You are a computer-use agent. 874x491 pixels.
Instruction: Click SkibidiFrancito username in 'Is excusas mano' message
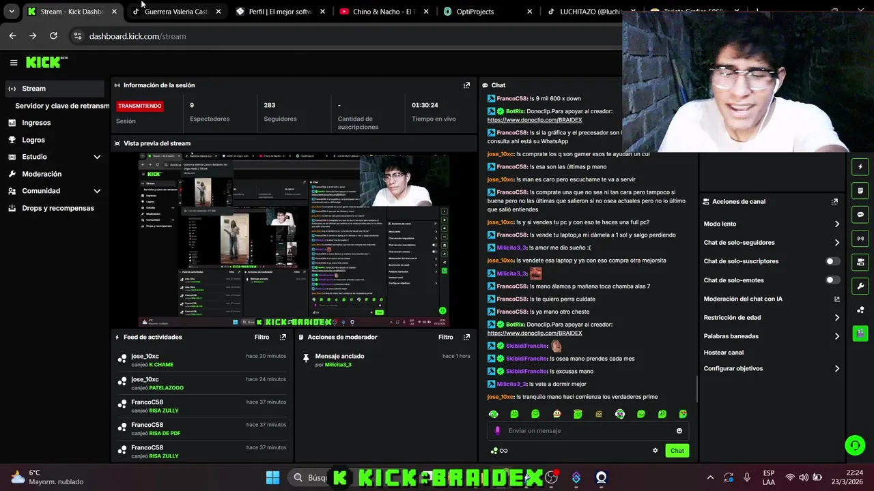tap(526, 372)
